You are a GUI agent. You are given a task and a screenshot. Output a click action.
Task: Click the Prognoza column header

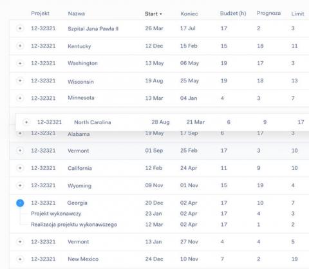tap(268, 14)
